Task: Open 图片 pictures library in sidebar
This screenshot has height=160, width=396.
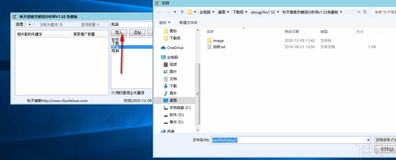Action: pos(170,71)
